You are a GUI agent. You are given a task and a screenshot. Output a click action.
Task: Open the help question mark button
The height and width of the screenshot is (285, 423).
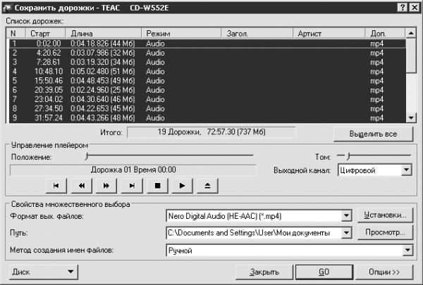tap(402, 7)
